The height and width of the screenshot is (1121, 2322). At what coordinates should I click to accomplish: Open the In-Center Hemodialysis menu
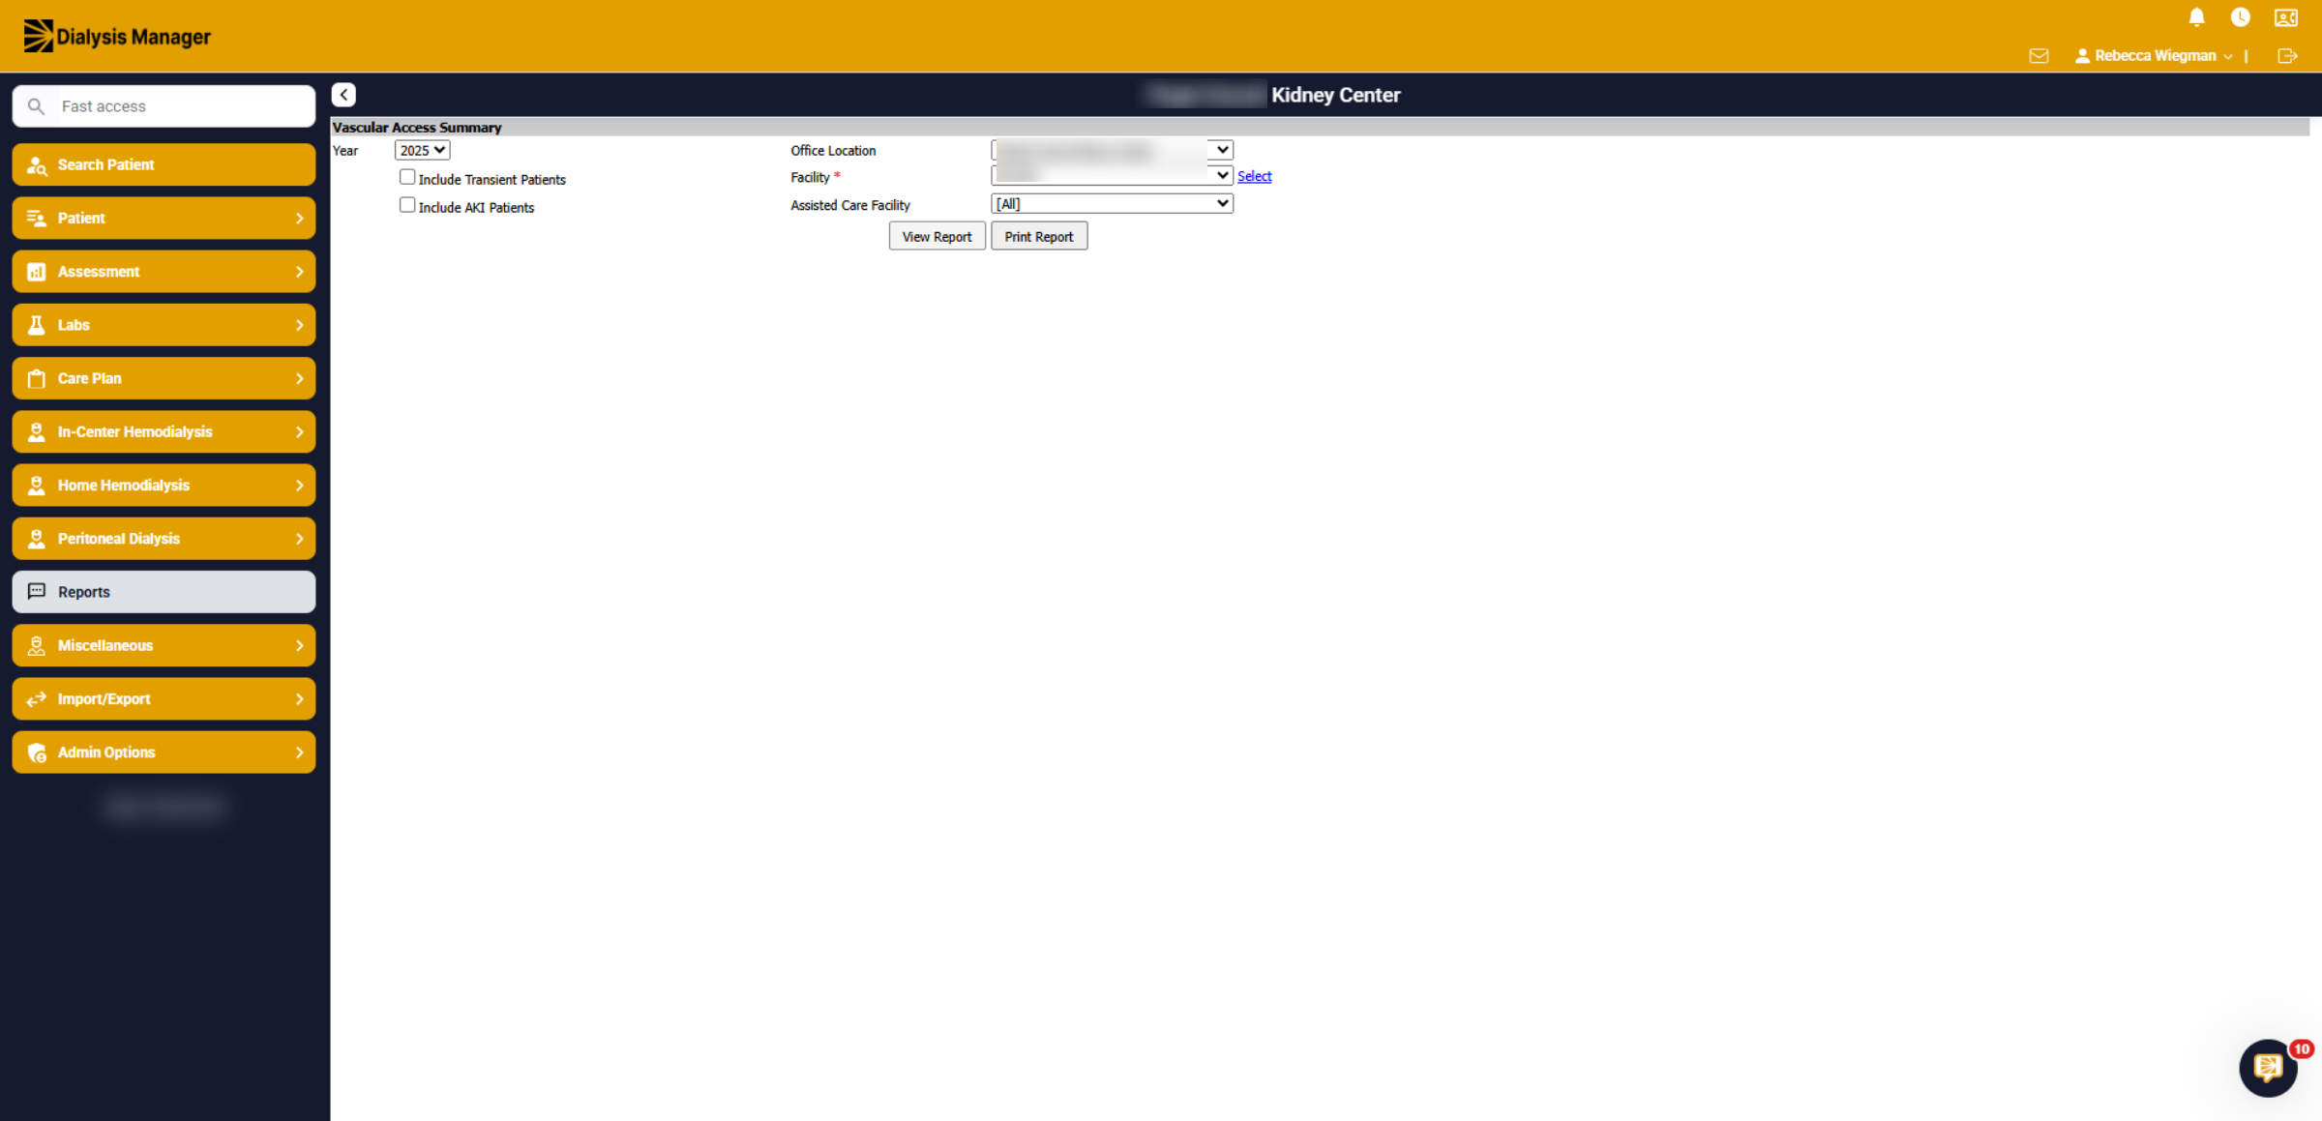tap(164, 432)
